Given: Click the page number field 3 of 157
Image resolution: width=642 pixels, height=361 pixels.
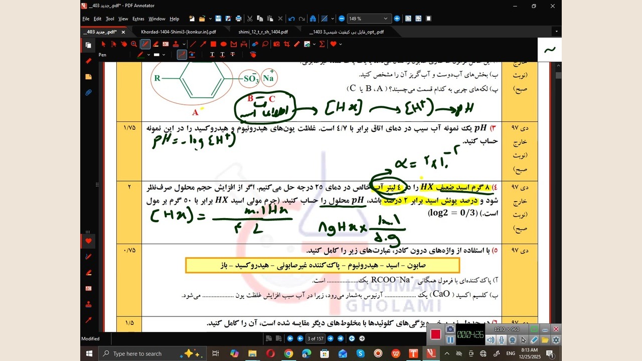Looking at the screenshot, I should pyautogui.click(x=315, y=338).
